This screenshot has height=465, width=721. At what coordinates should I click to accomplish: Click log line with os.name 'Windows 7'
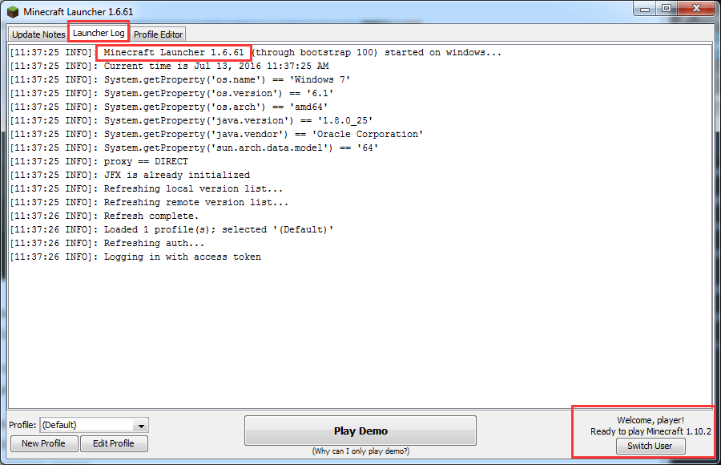(180, 79)
